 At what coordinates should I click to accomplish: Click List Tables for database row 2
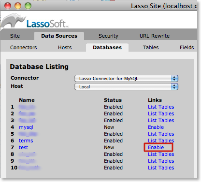[x=161, y=113]
